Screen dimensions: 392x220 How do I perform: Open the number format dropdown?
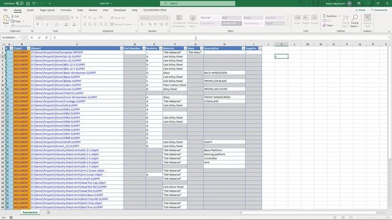[x=167, y=18]
